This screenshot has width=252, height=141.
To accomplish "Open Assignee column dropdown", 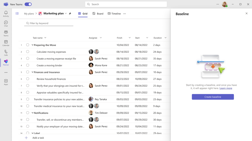I will [101, 38].
